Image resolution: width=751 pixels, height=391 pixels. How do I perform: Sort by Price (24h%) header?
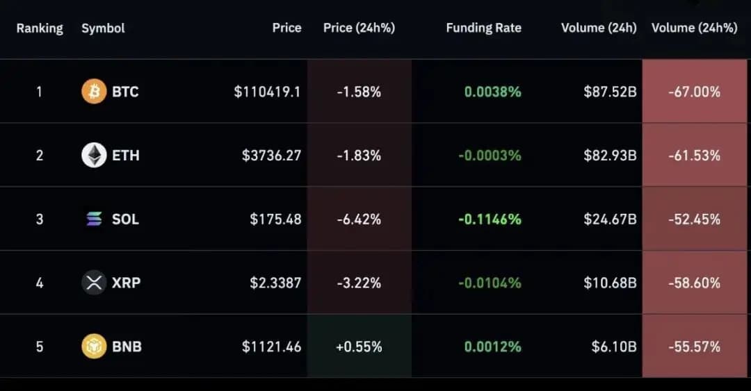click(x=359, y=28)
